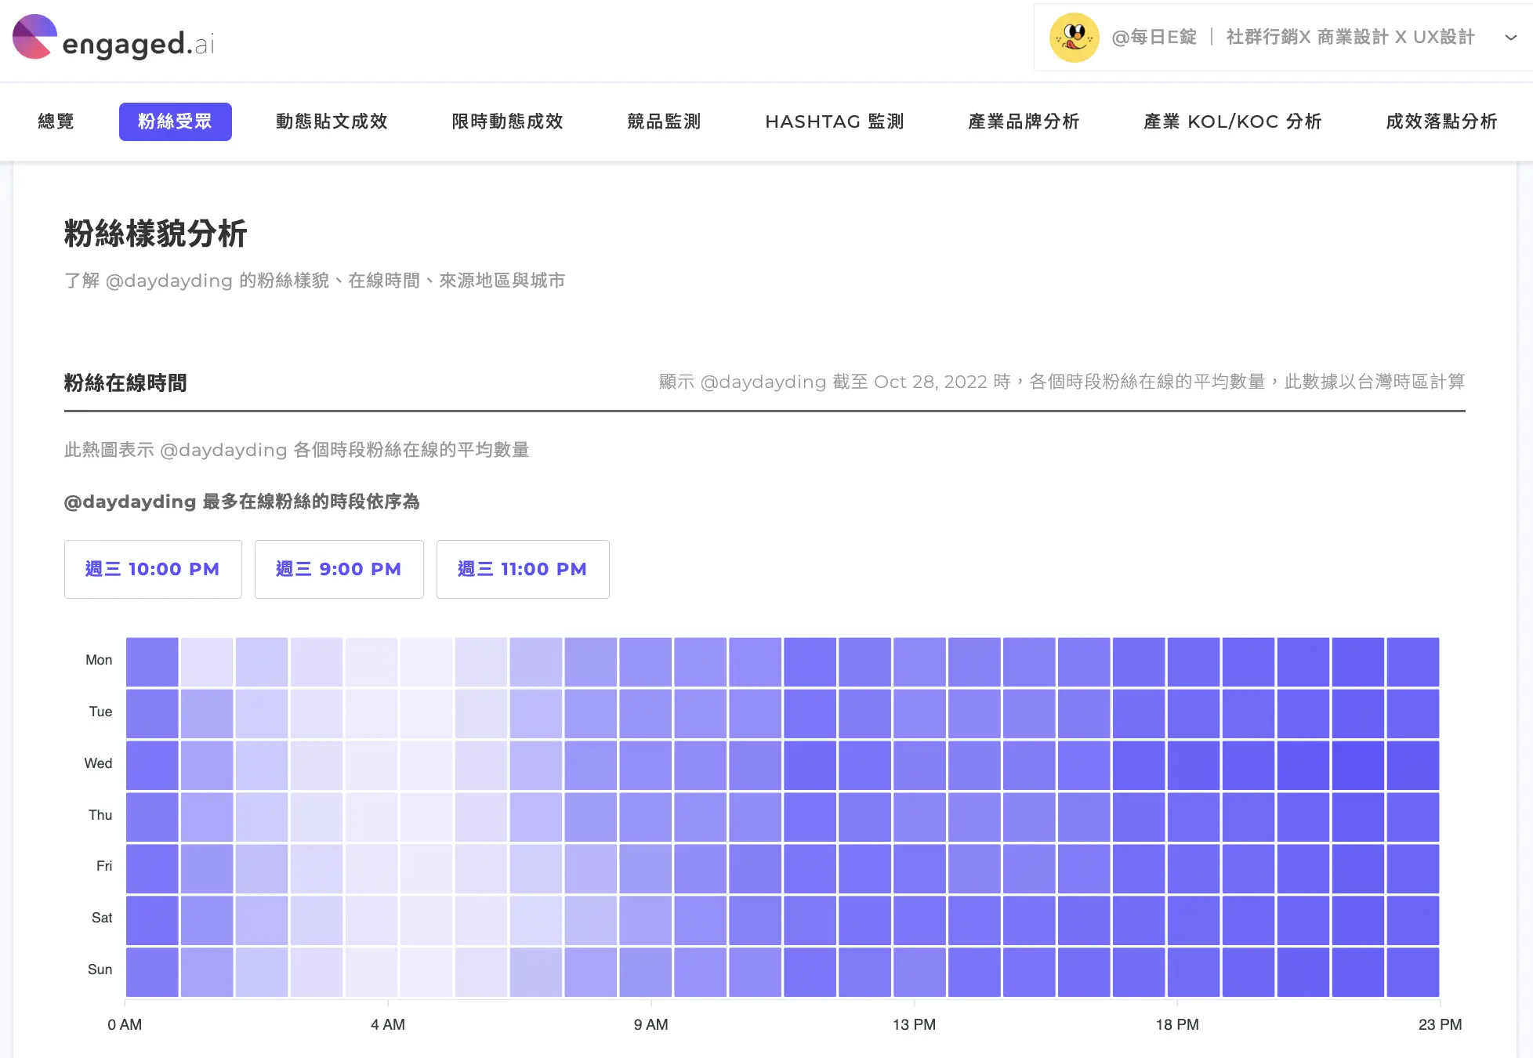Select the Sunday 23:00 heatmap cell

(1413, 972)
